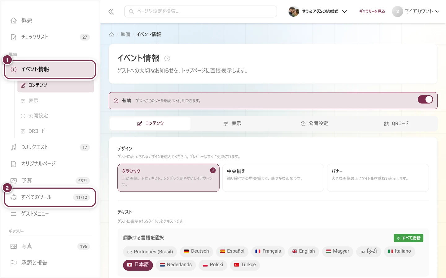
Task: Open コンテンツ in the sidebar submenu
Action: (56, 85)
